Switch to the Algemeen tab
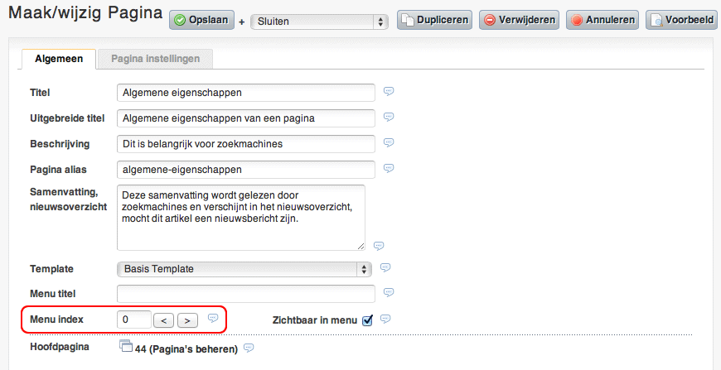The width and height of the screenshot is (721, 370). (59, 59)
